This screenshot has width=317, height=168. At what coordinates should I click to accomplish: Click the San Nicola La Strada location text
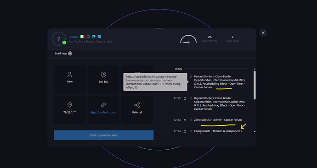pos(91,42)
